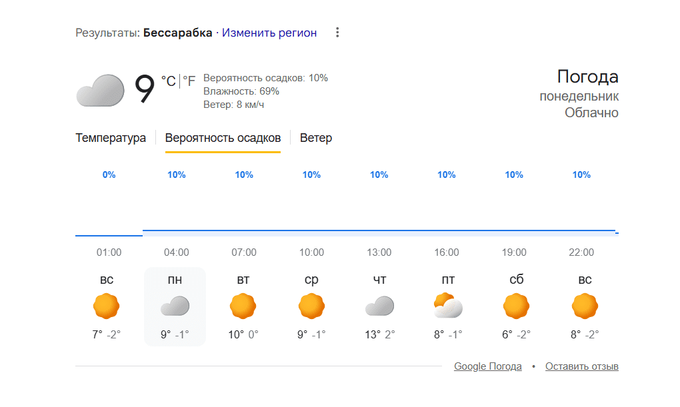The width and height of the screenshot is (680, 407).
Task: Click the 22:00 time label on chart
Action: pos(581,252)
